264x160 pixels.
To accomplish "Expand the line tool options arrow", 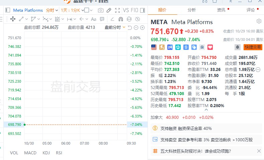I will click(26, 19).
